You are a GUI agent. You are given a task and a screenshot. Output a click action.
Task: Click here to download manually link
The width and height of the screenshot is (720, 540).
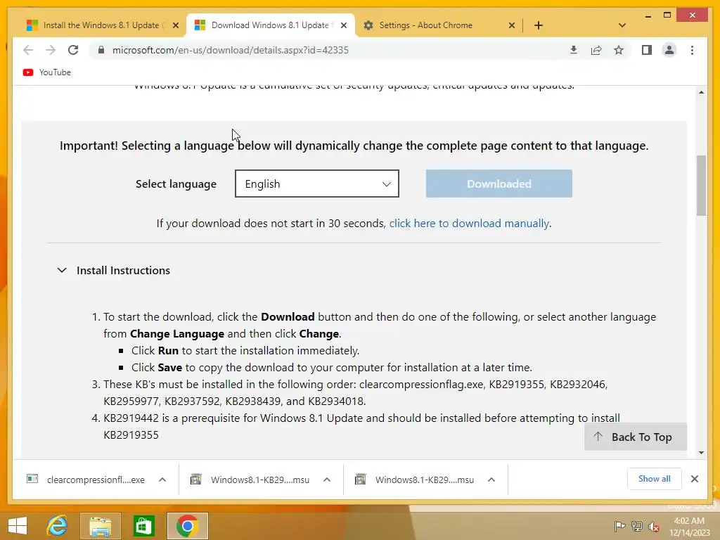[469, 223]
